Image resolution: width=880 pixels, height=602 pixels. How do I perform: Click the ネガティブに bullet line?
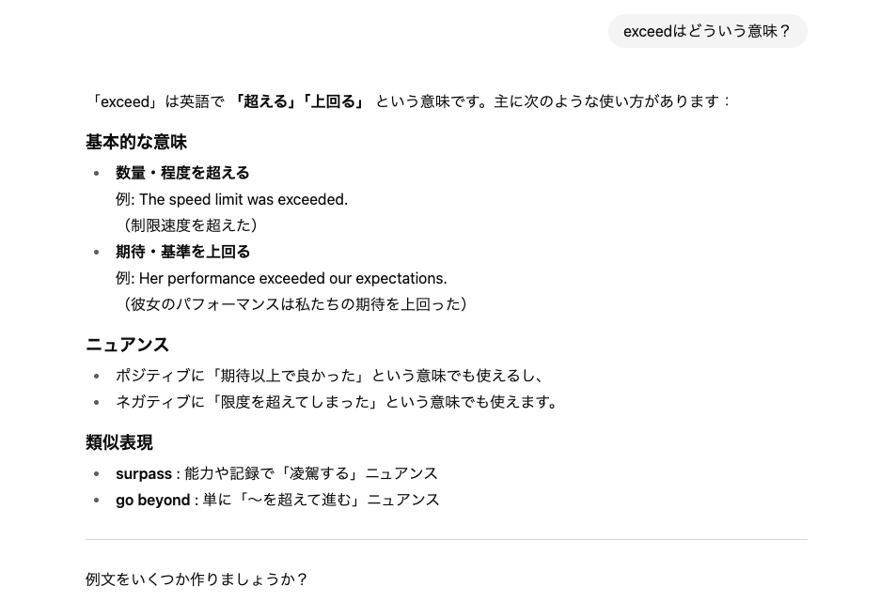(337, 402)
